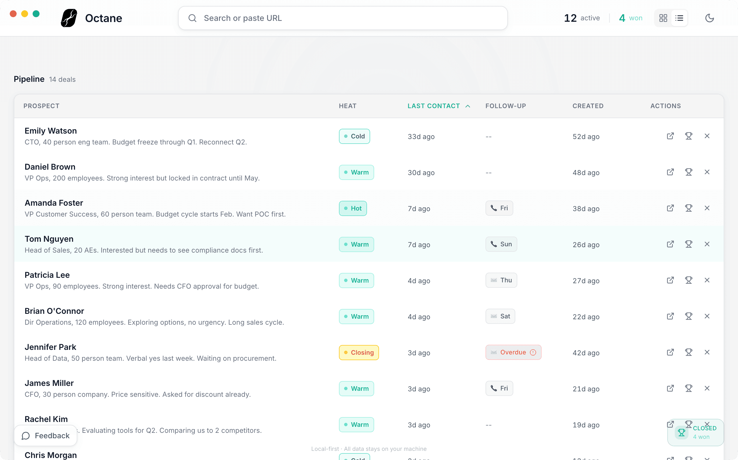Open Jennifer Park's deal in a new window
Screen dimensions: 738x460
670,352
